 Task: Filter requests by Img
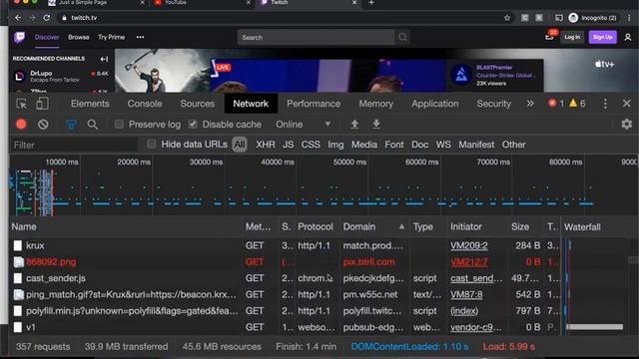(x=335, y=145)
